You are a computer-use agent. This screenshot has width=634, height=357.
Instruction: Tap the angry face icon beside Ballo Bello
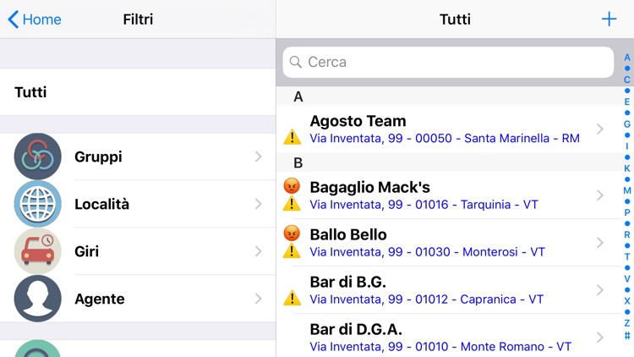click(x=292, y=233)
